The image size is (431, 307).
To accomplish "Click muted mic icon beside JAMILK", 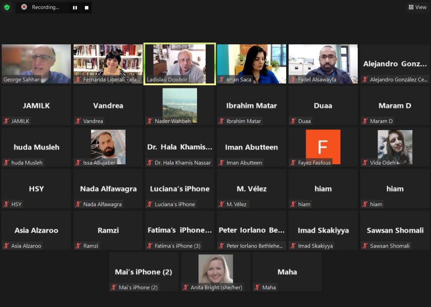I will click(6, 121).
